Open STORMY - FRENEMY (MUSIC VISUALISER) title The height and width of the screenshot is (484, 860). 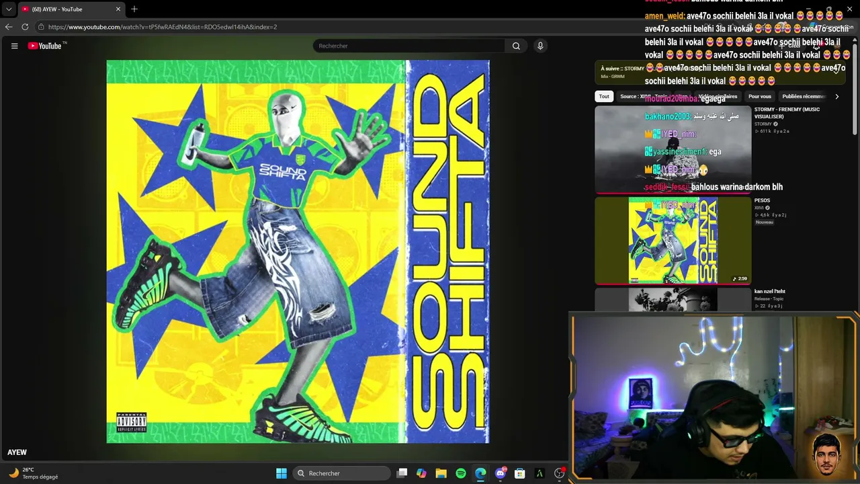tap(787, 113)
